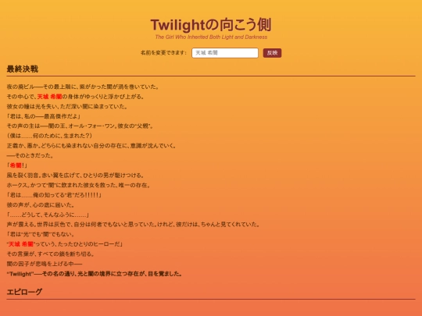Viewport: 422px width, 316px height.
Task: Click the line 彼女の瞳は光を失い
Action: click(x=67, y=106)
